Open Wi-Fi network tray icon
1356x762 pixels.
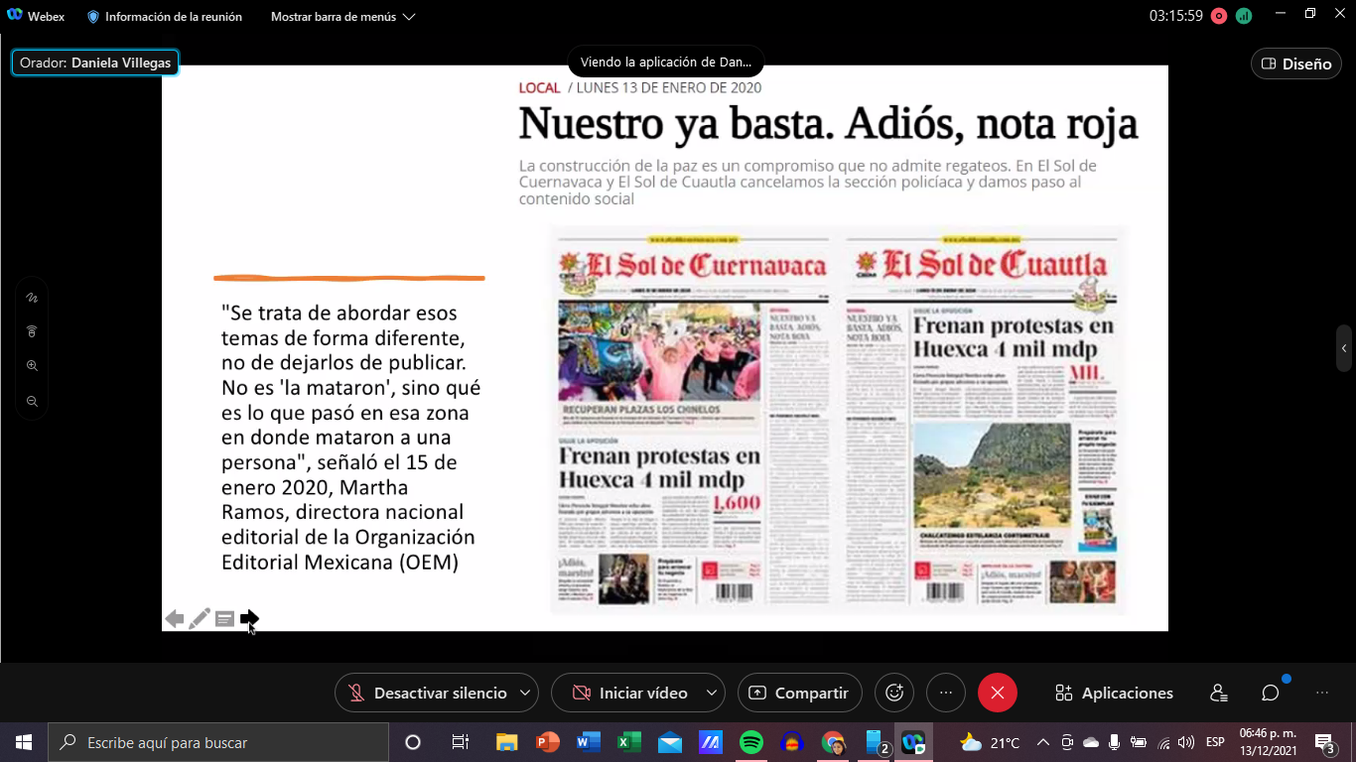(x=1163, y=742)
